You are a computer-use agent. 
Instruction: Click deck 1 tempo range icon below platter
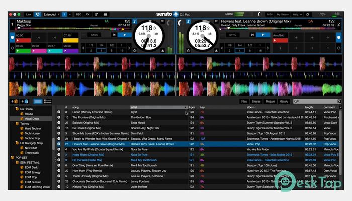tap(135, 51)
